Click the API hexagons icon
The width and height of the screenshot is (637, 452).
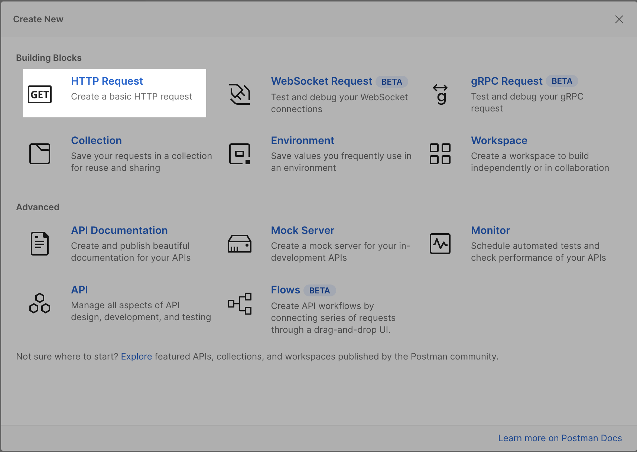tap(40, 303)
